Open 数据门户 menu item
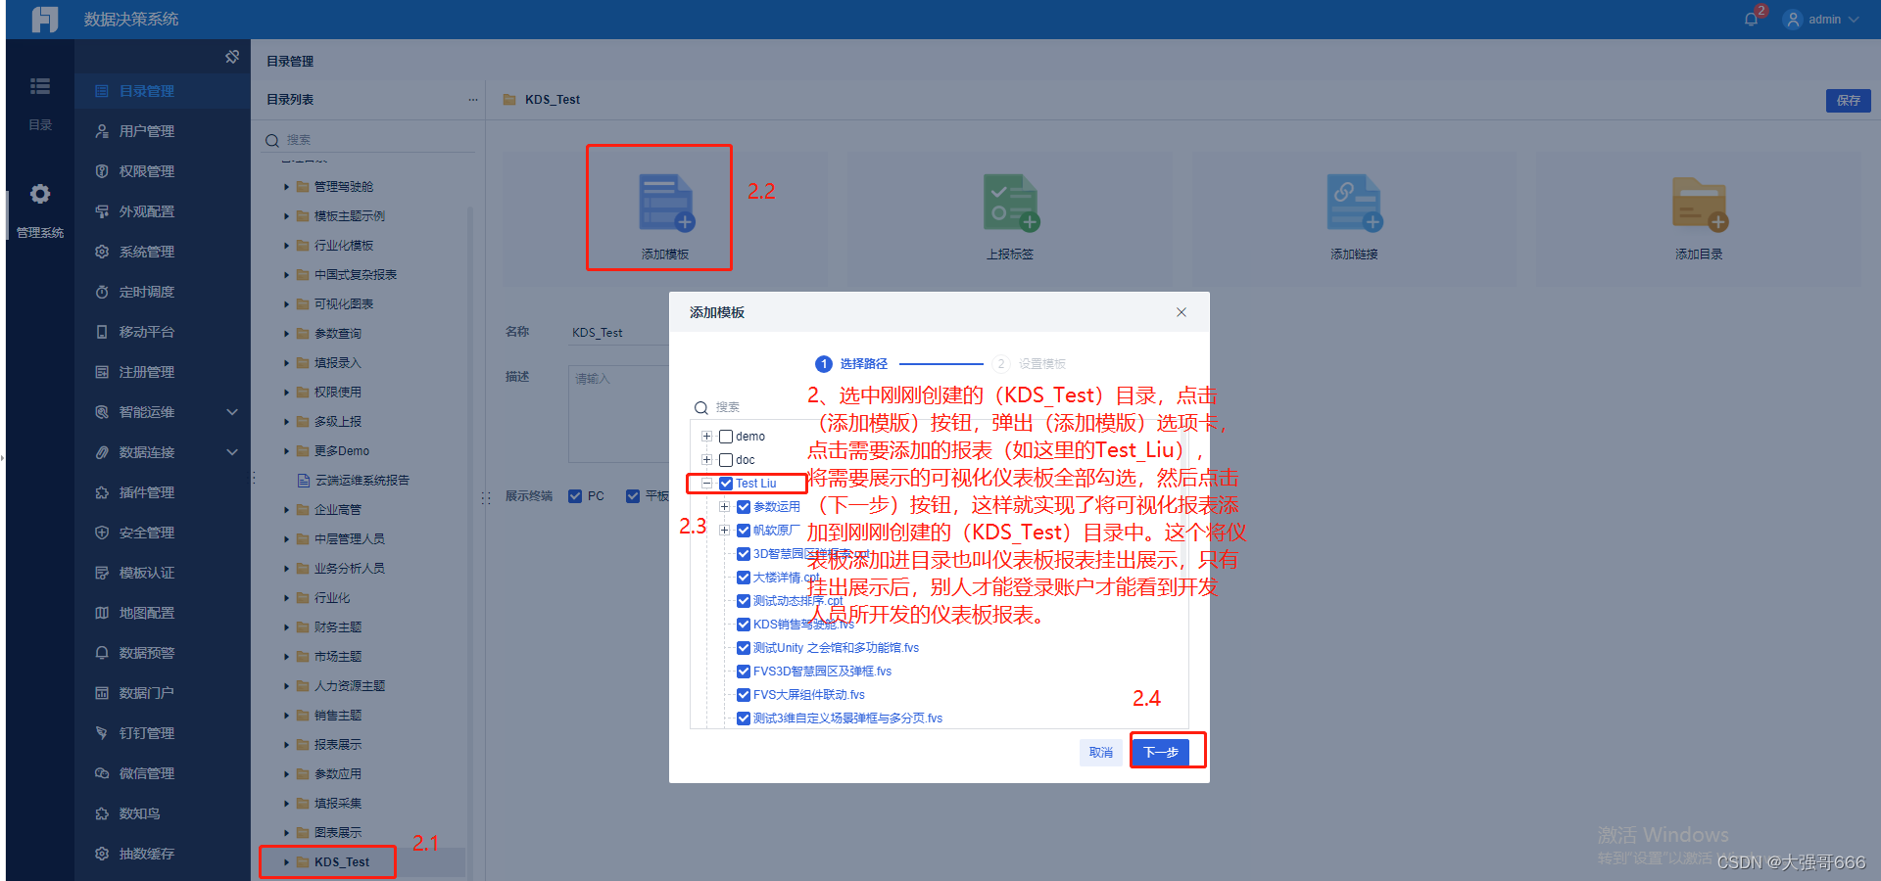 click(163, 693)
